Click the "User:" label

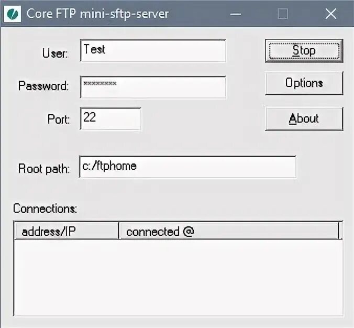pyautogui.click(x=55, y=53)
